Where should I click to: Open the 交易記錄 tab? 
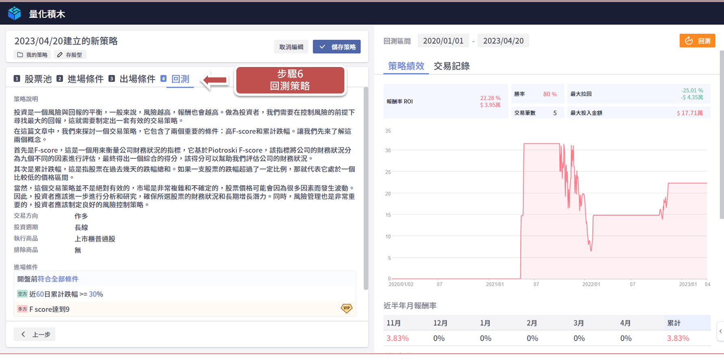coord(452,66)
